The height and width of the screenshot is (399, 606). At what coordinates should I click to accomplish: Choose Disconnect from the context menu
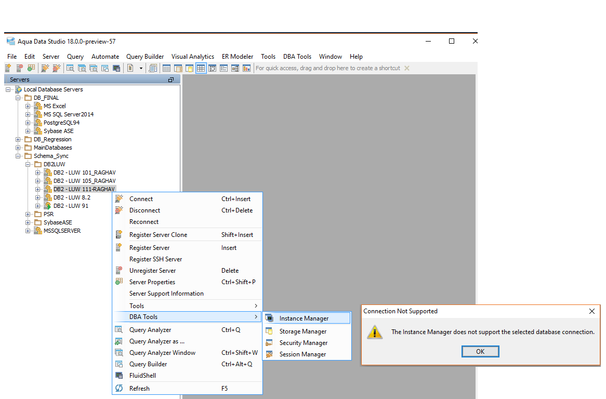point(188,210)
